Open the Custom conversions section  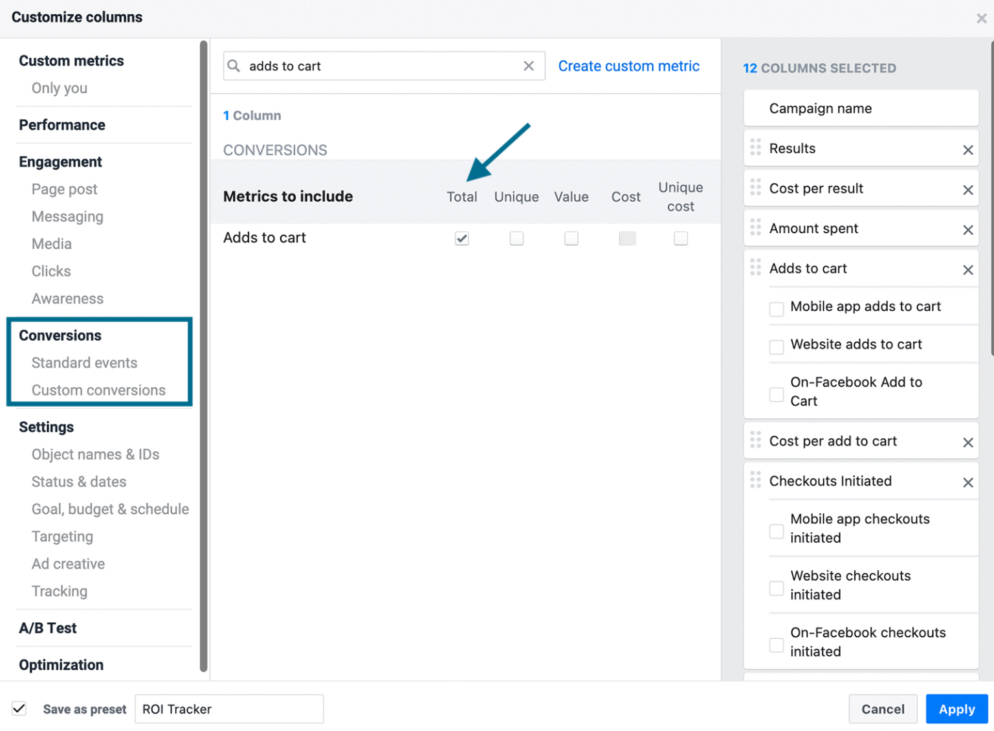coord(98,390)
